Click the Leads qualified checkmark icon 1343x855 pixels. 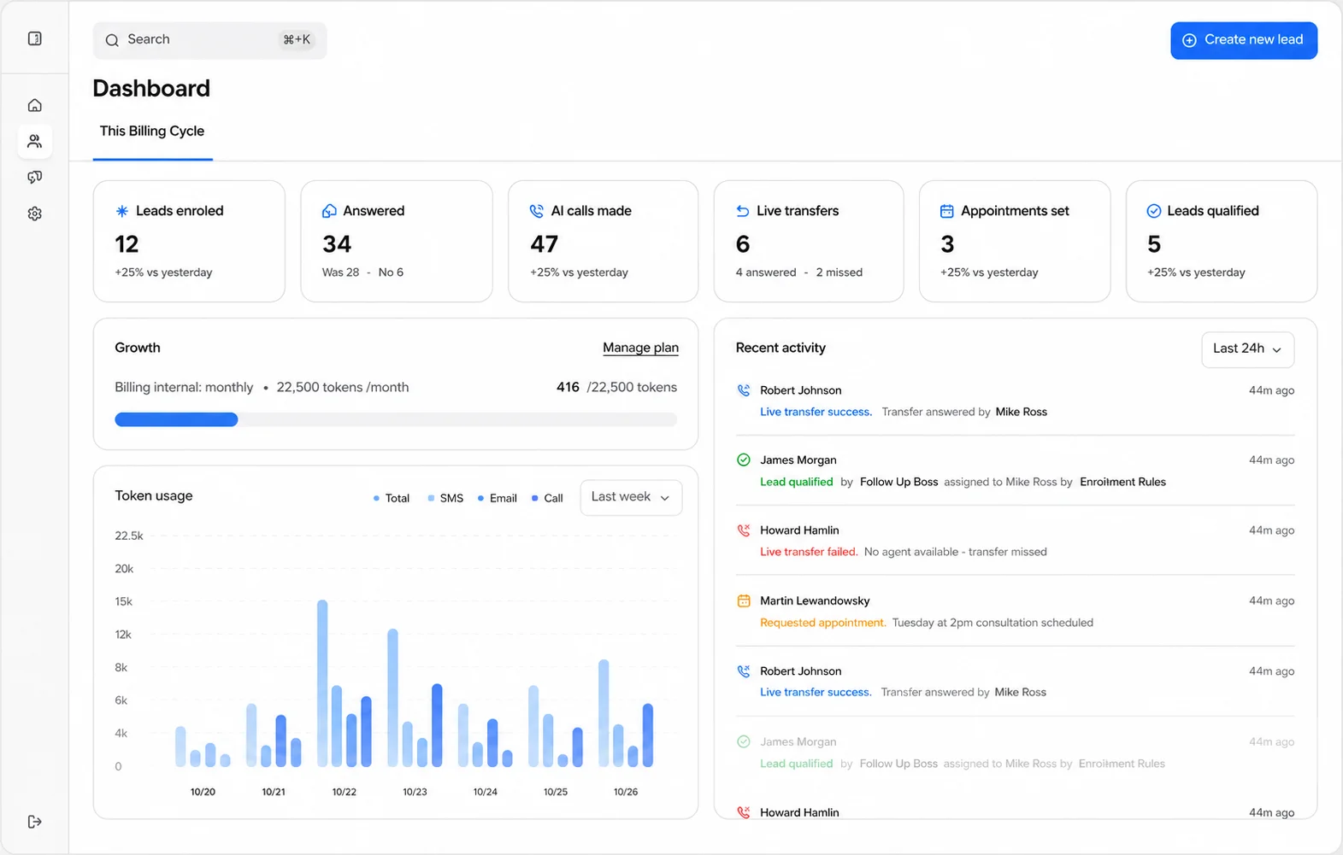1154,211
